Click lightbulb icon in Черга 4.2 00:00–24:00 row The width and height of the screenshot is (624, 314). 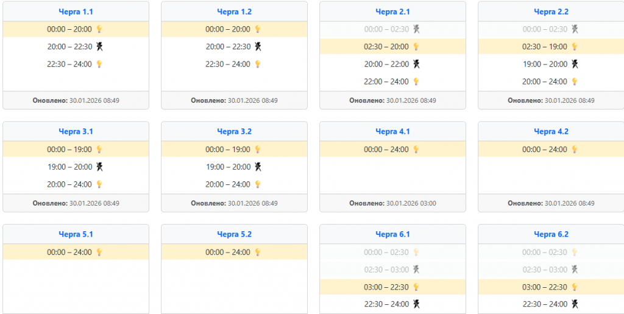(575, 149)
